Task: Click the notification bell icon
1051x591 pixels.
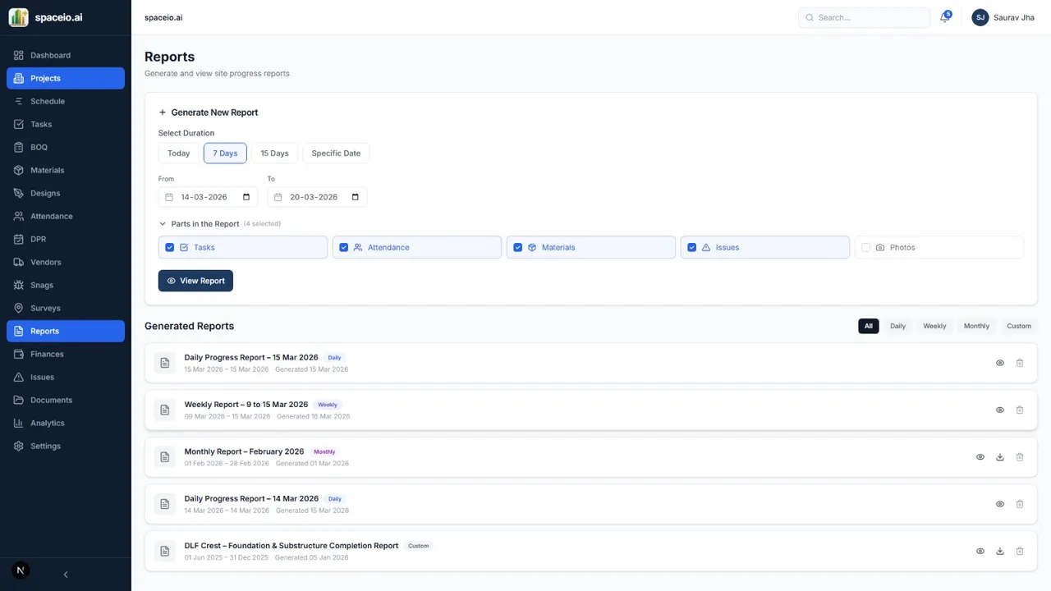Action: [x=945, y=17]
